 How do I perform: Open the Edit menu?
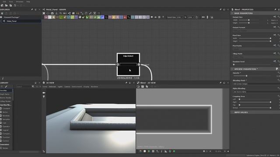4,2
